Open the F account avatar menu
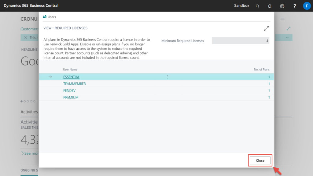Viewport: 313px width, 176px height. pos(307,6)
